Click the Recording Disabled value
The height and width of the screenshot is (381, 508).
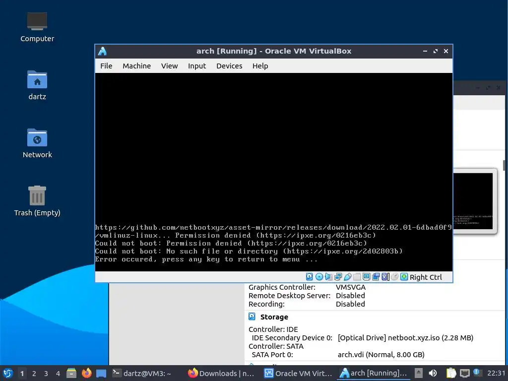(x=350, y=304)
